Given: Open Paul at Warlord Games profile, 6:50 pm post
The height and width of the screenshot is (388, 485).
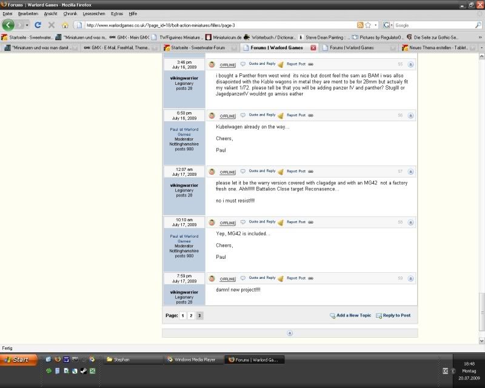Looking at the screenshot, I should tap(184, 132).
